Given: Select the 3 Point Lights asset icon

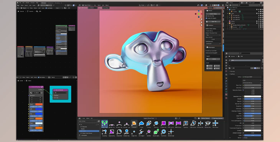Looking at the screenshot, I should tap(104, 124).
